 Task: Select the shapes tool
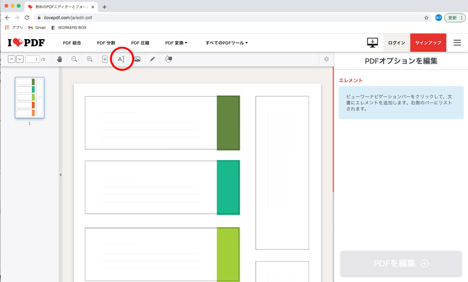point(168,59)
